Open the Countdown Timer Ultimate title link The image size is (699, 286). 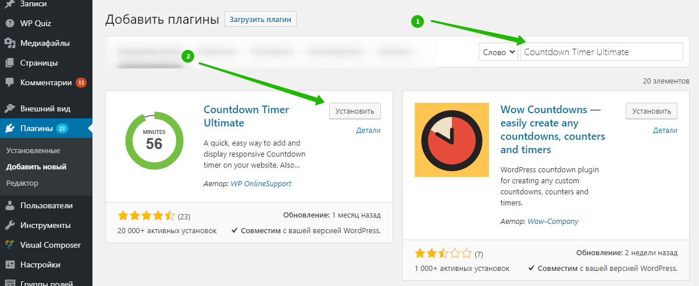pos(246,116)
